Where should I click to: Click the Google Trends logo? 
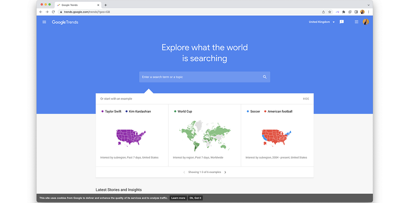(65, 22)
